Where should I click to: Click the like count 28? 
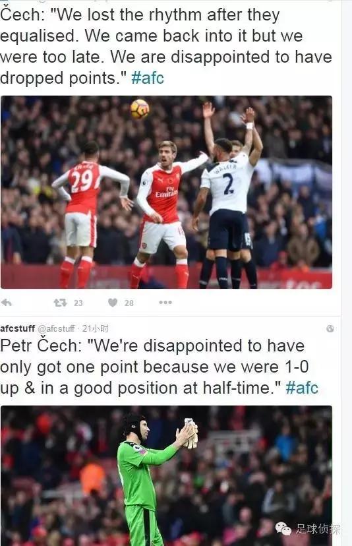click(x=129, y=303)
